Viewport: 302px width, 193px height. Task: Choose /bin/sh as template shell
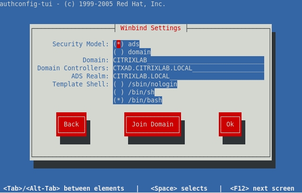pyautogui.click(x=134, y=92)
